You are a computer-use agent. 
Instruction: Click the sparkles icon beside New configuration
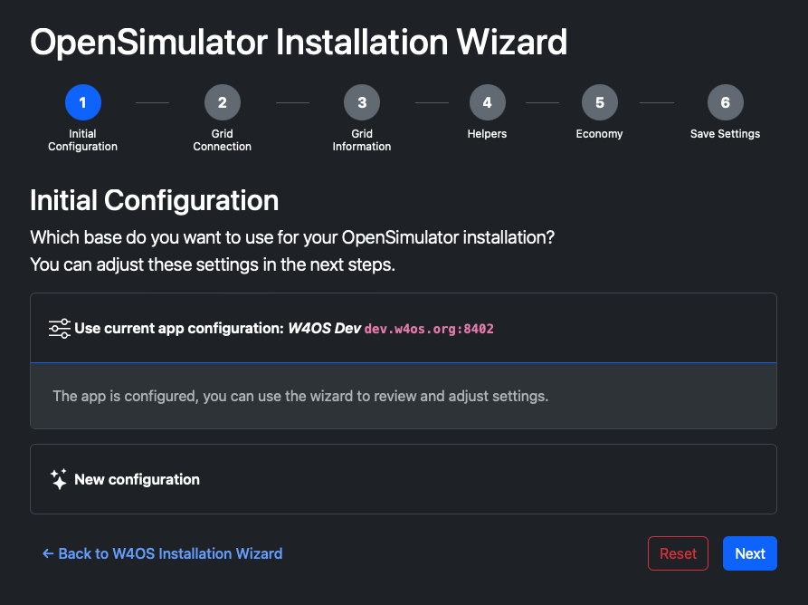pyautogui.click(x=59, y=479)
